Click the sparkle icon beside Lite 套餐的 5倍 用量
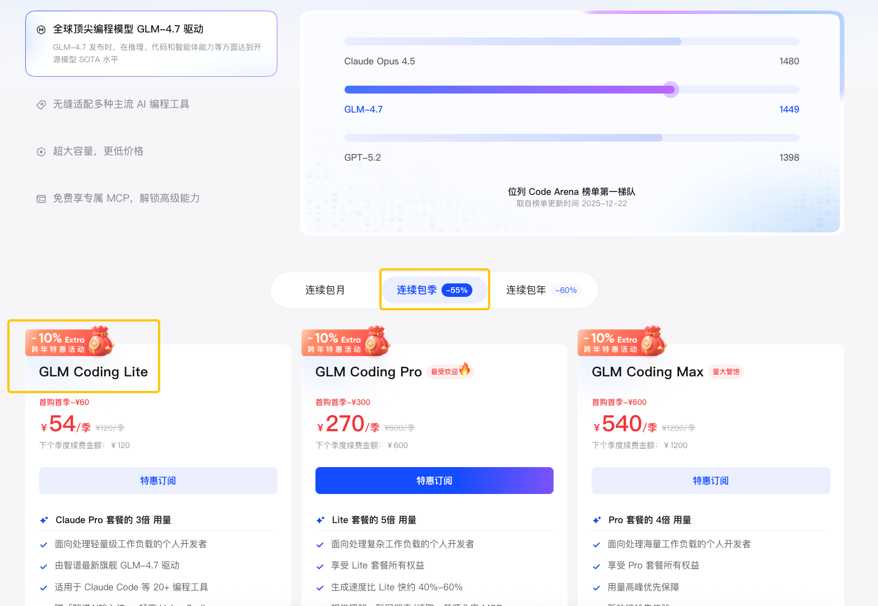 [320, 520]
